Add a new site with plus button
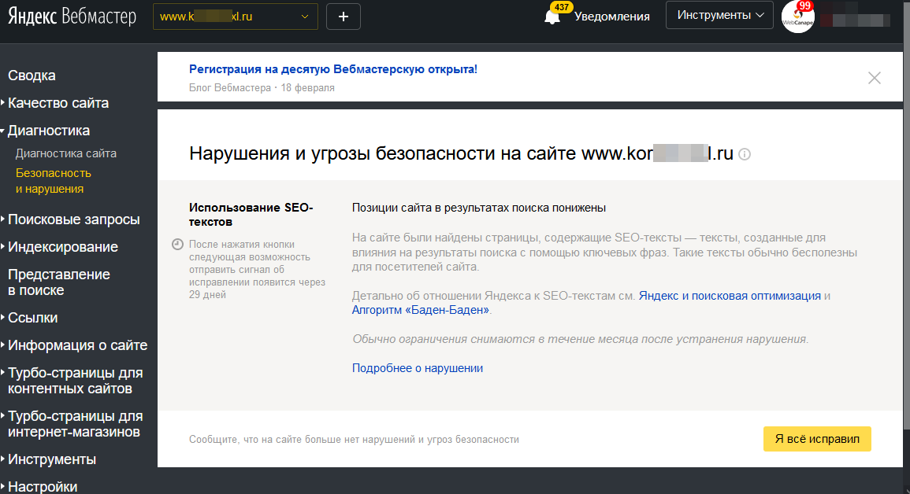This screenshot has width=910, height=494. point(343,17)
